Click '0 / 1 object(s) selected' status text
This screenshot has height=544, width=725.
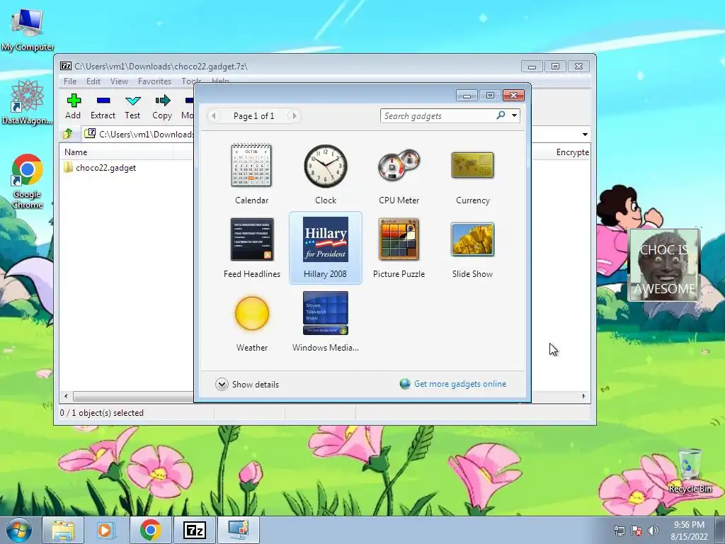102,413
